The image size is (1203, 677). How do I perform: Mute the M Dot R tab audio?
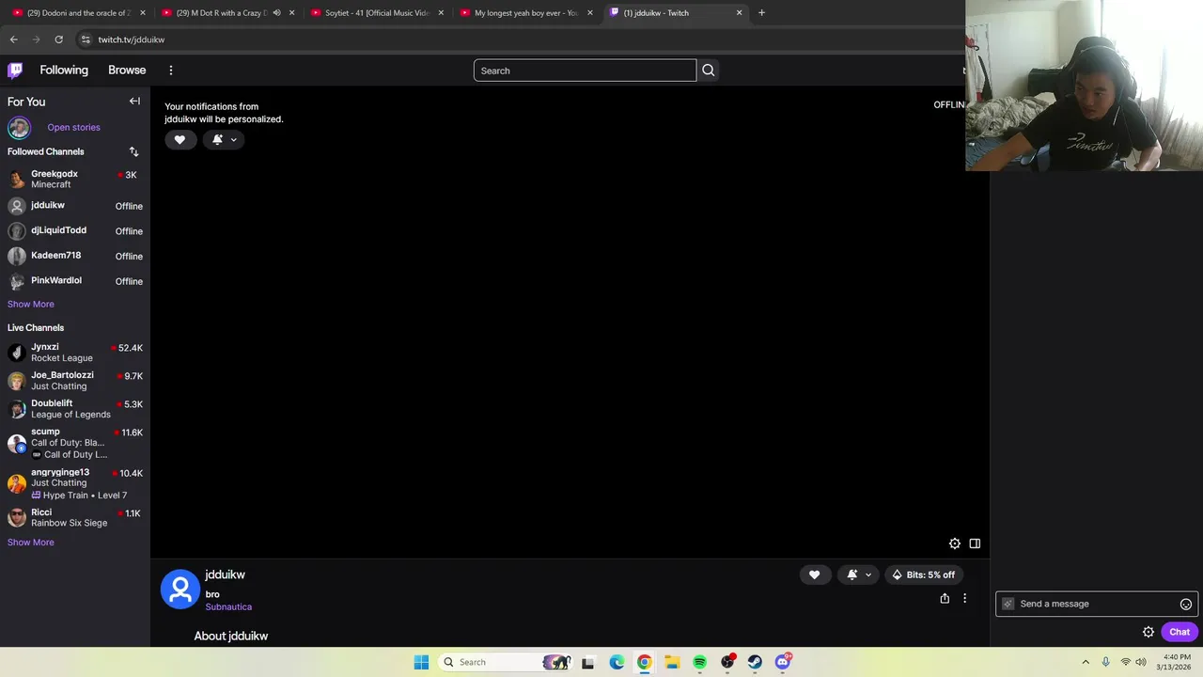[276, 13]
